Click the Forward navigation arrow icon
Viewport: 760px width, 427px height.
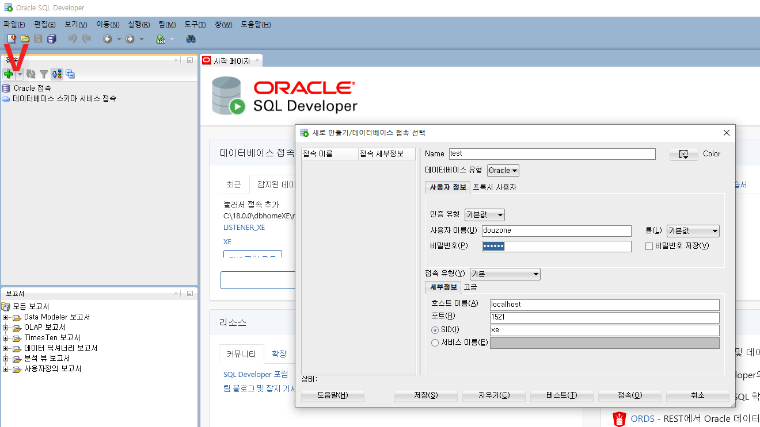tap(130, 39)
